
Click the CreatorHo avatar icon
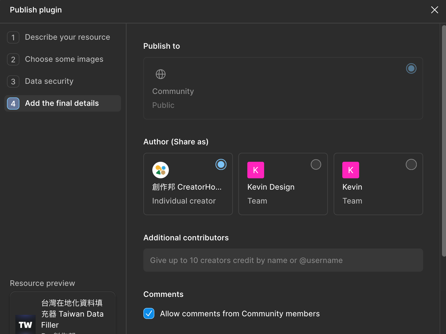pyautogui.click(x=160, y=170)
